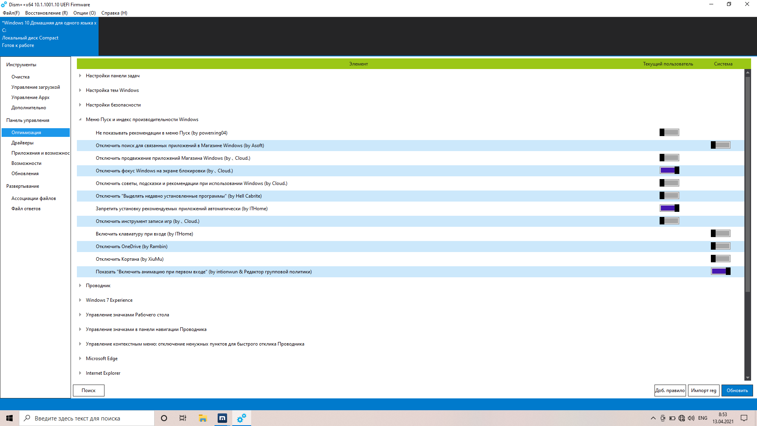Select Очистка in sidebar
Viewport: 757px width, 426px height.
(x=21, y=77)
